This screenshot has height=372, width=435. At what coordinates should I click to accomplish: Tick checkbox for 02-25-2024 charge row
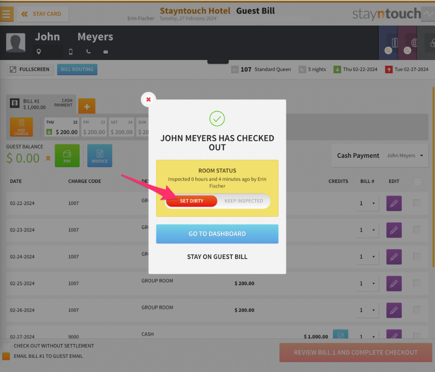click(417, 283)
